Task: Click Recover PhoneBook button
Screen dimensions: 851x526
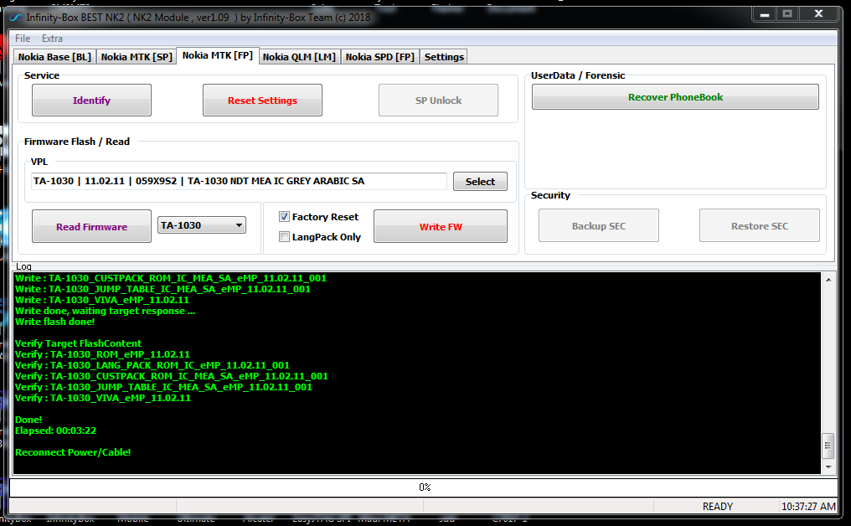Action: click(675, 96)
